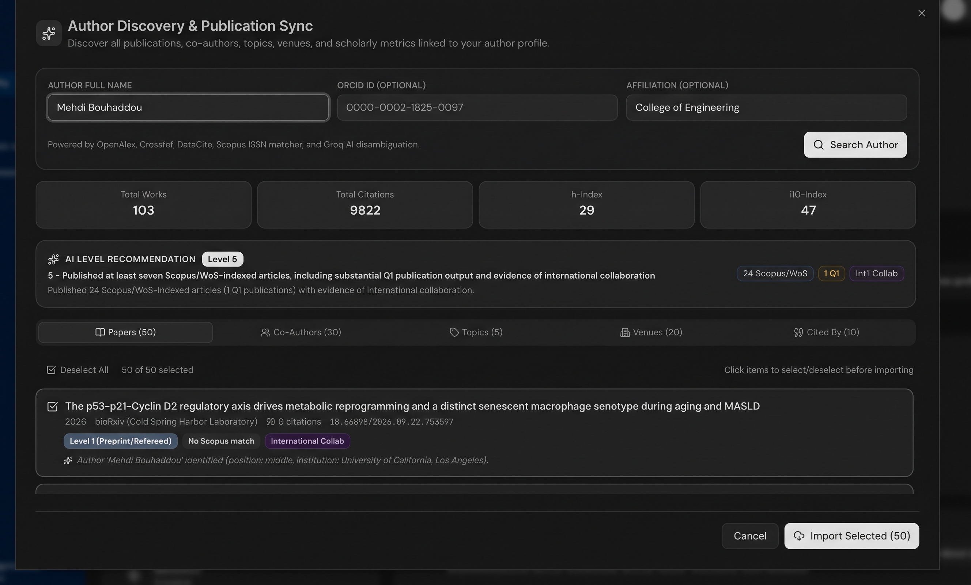Click bioRxiv (Cold Spring Harbor Laboratory) venue text
Viewport: 971px width, 585px height.
(176, 422)
